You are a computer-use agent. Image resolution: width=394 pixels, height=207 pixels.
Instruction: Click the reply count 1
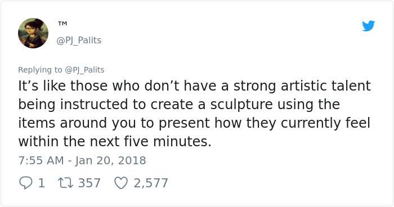click(42, 183)
